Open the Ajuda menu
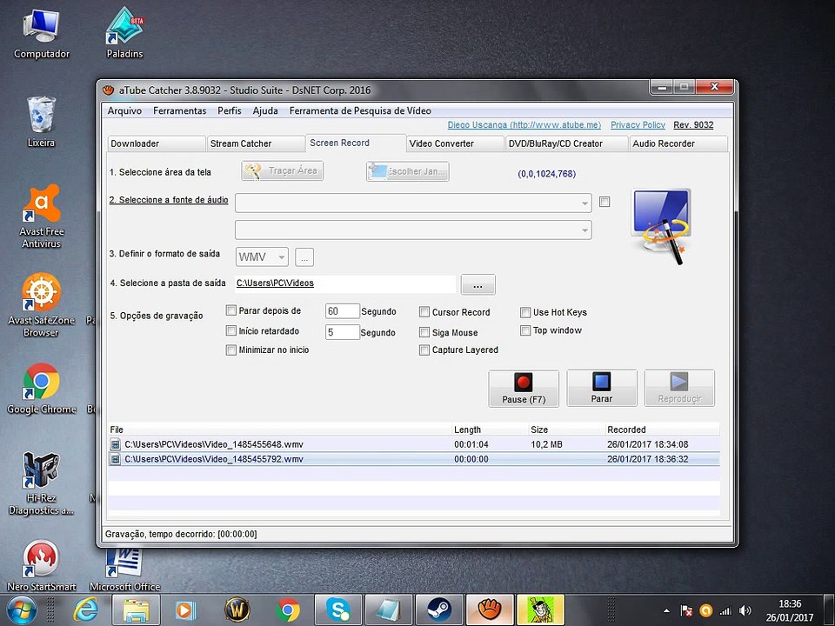The height and width of the screenshot is (626, 835). pos(265,110)
